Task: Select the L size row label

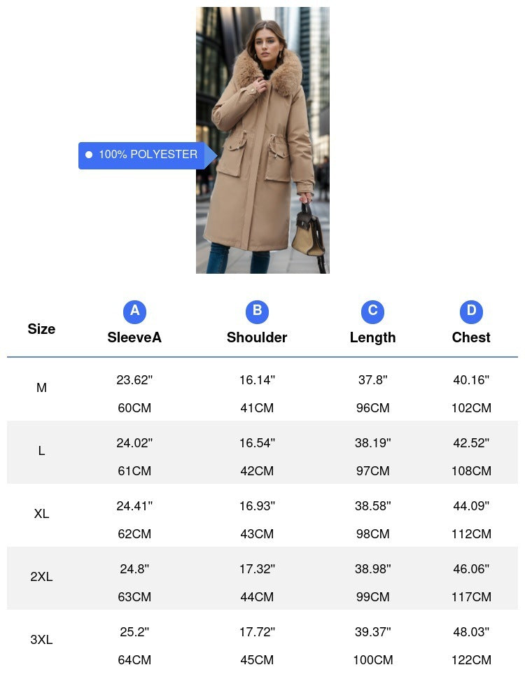Action: [x=41, y=451]
